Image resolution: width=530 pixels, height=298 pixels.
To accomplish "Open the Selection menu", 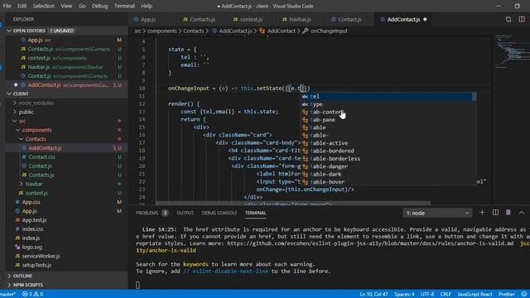I will point(44,6).
